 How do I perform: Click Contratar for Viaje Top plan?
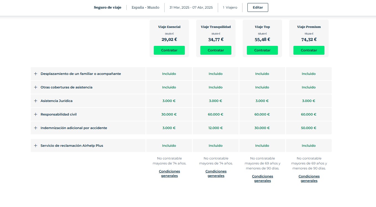click(x=262, y=50)
